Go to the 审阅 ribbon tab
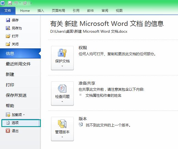Image resolution: width=178 pixels, height=149 pixels. pyautogui.click(x=105, y=11)
